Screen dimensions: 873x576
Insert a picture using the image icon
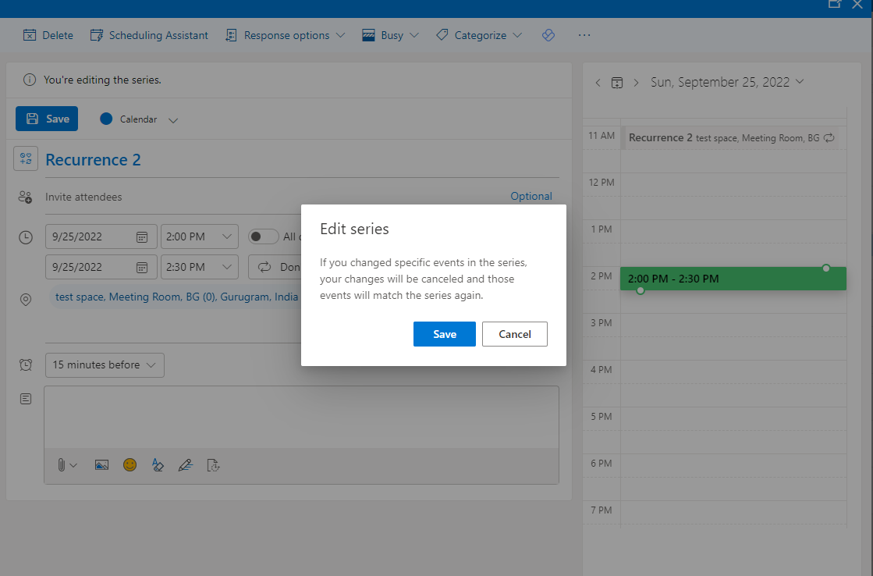tap(101, 464)
